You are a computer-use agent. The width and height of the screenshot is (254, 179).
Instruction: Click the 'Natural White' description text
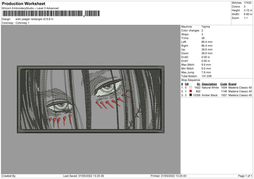(210, 87)
